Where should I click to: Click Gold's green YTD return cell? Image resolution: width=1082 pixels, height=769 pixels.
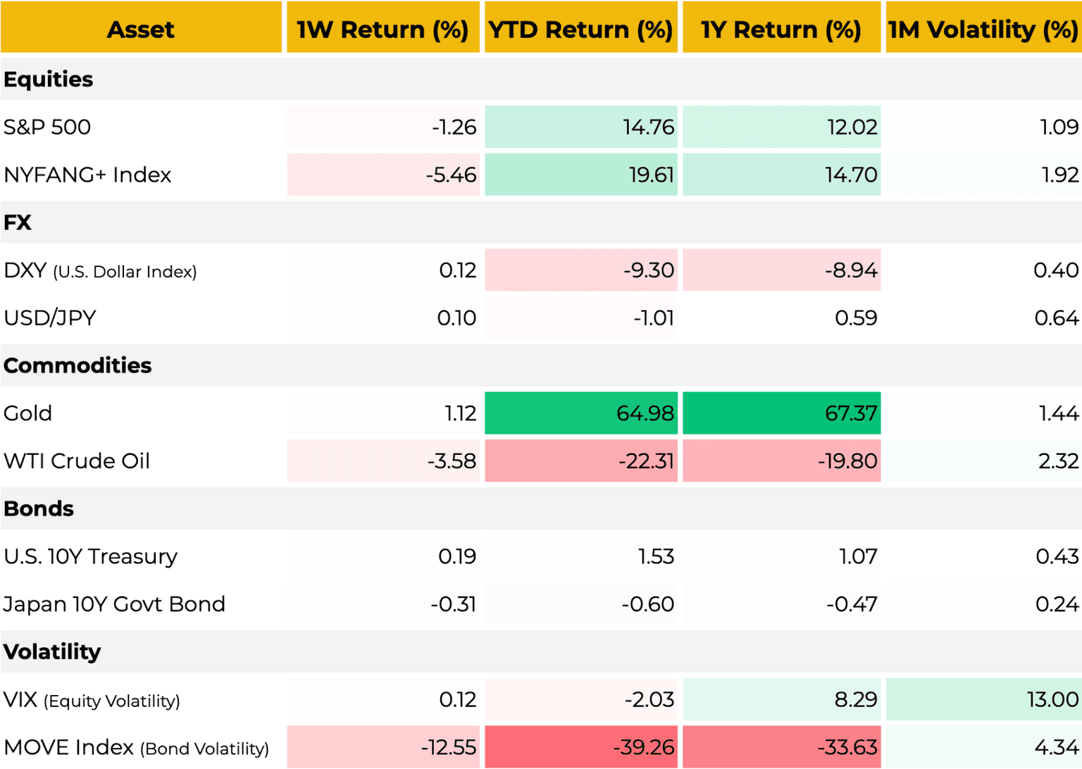point(581,413)
